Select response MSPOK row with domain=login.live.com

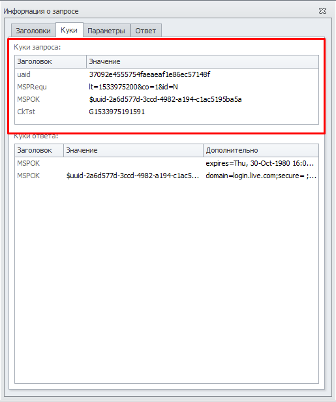point(166,176)
